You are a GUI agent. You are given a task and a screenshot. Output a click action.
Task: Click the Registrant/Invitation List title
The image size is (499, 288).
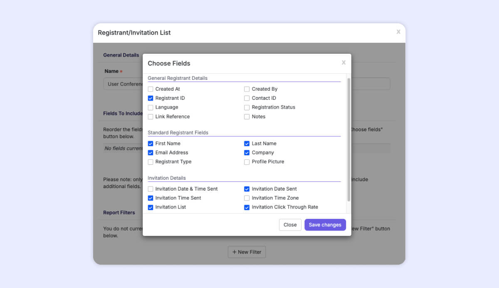[x=134, y=32]
